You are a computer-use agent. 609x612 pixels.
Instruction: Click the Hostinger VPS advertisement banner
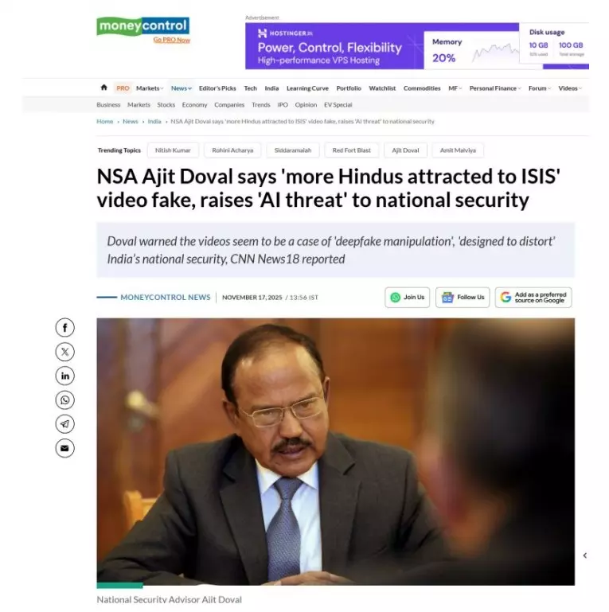point(417,46)
